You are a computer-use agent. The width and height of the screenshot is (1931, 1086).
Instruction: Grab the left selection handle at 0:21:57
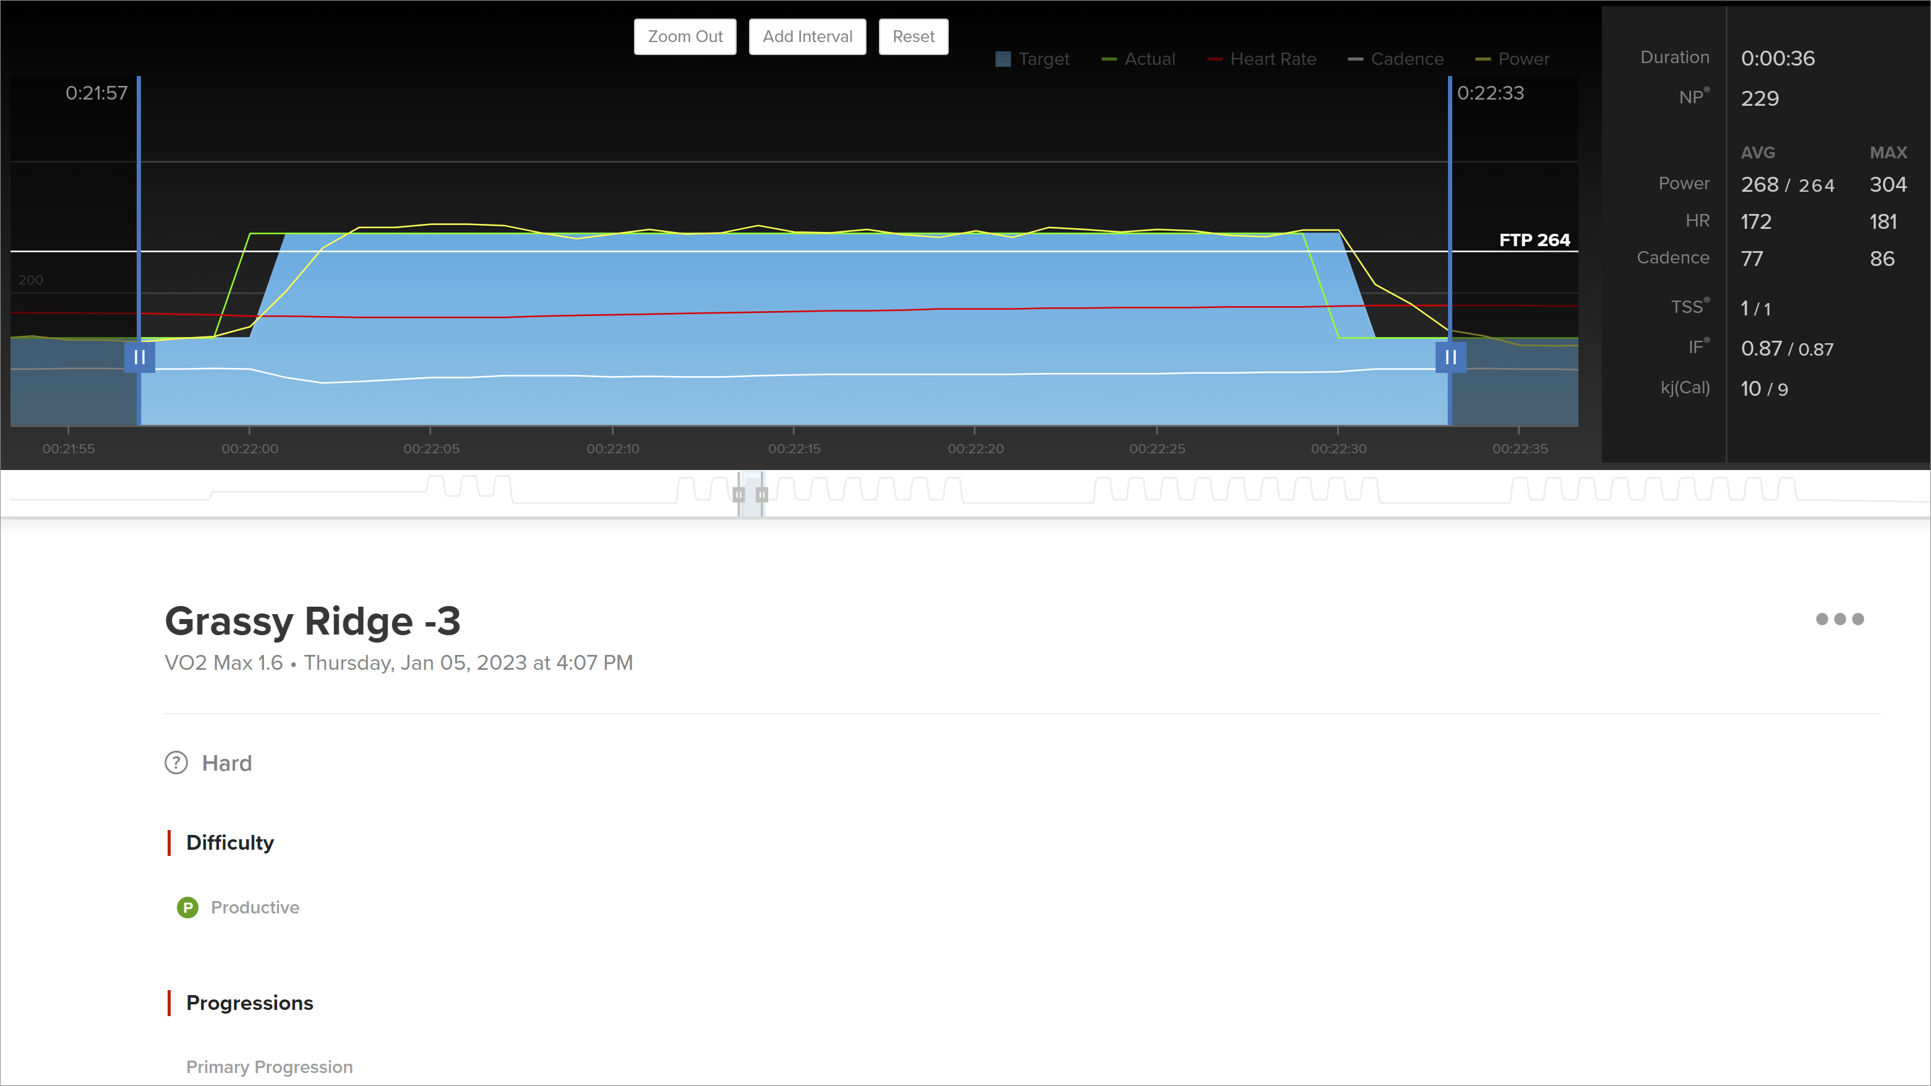click(x=139, y=357)
